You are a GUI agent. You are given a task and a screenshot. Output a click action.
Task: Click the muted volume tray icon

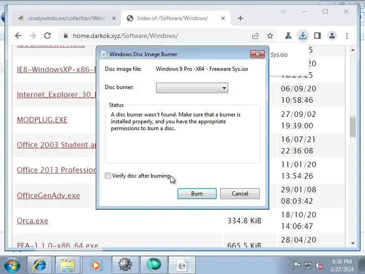pos(318,265)
